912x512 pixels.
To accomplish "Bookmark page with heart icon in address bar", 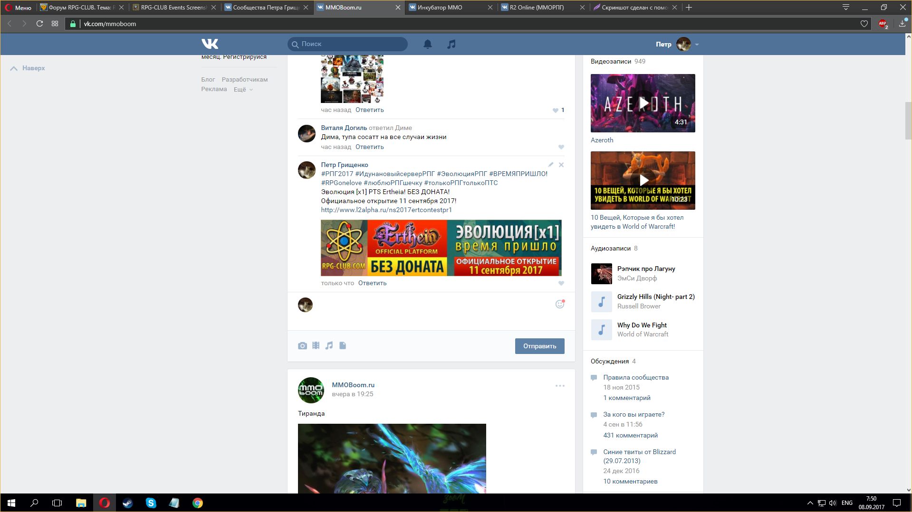I will pyautogui.click(x=864, y=24).
